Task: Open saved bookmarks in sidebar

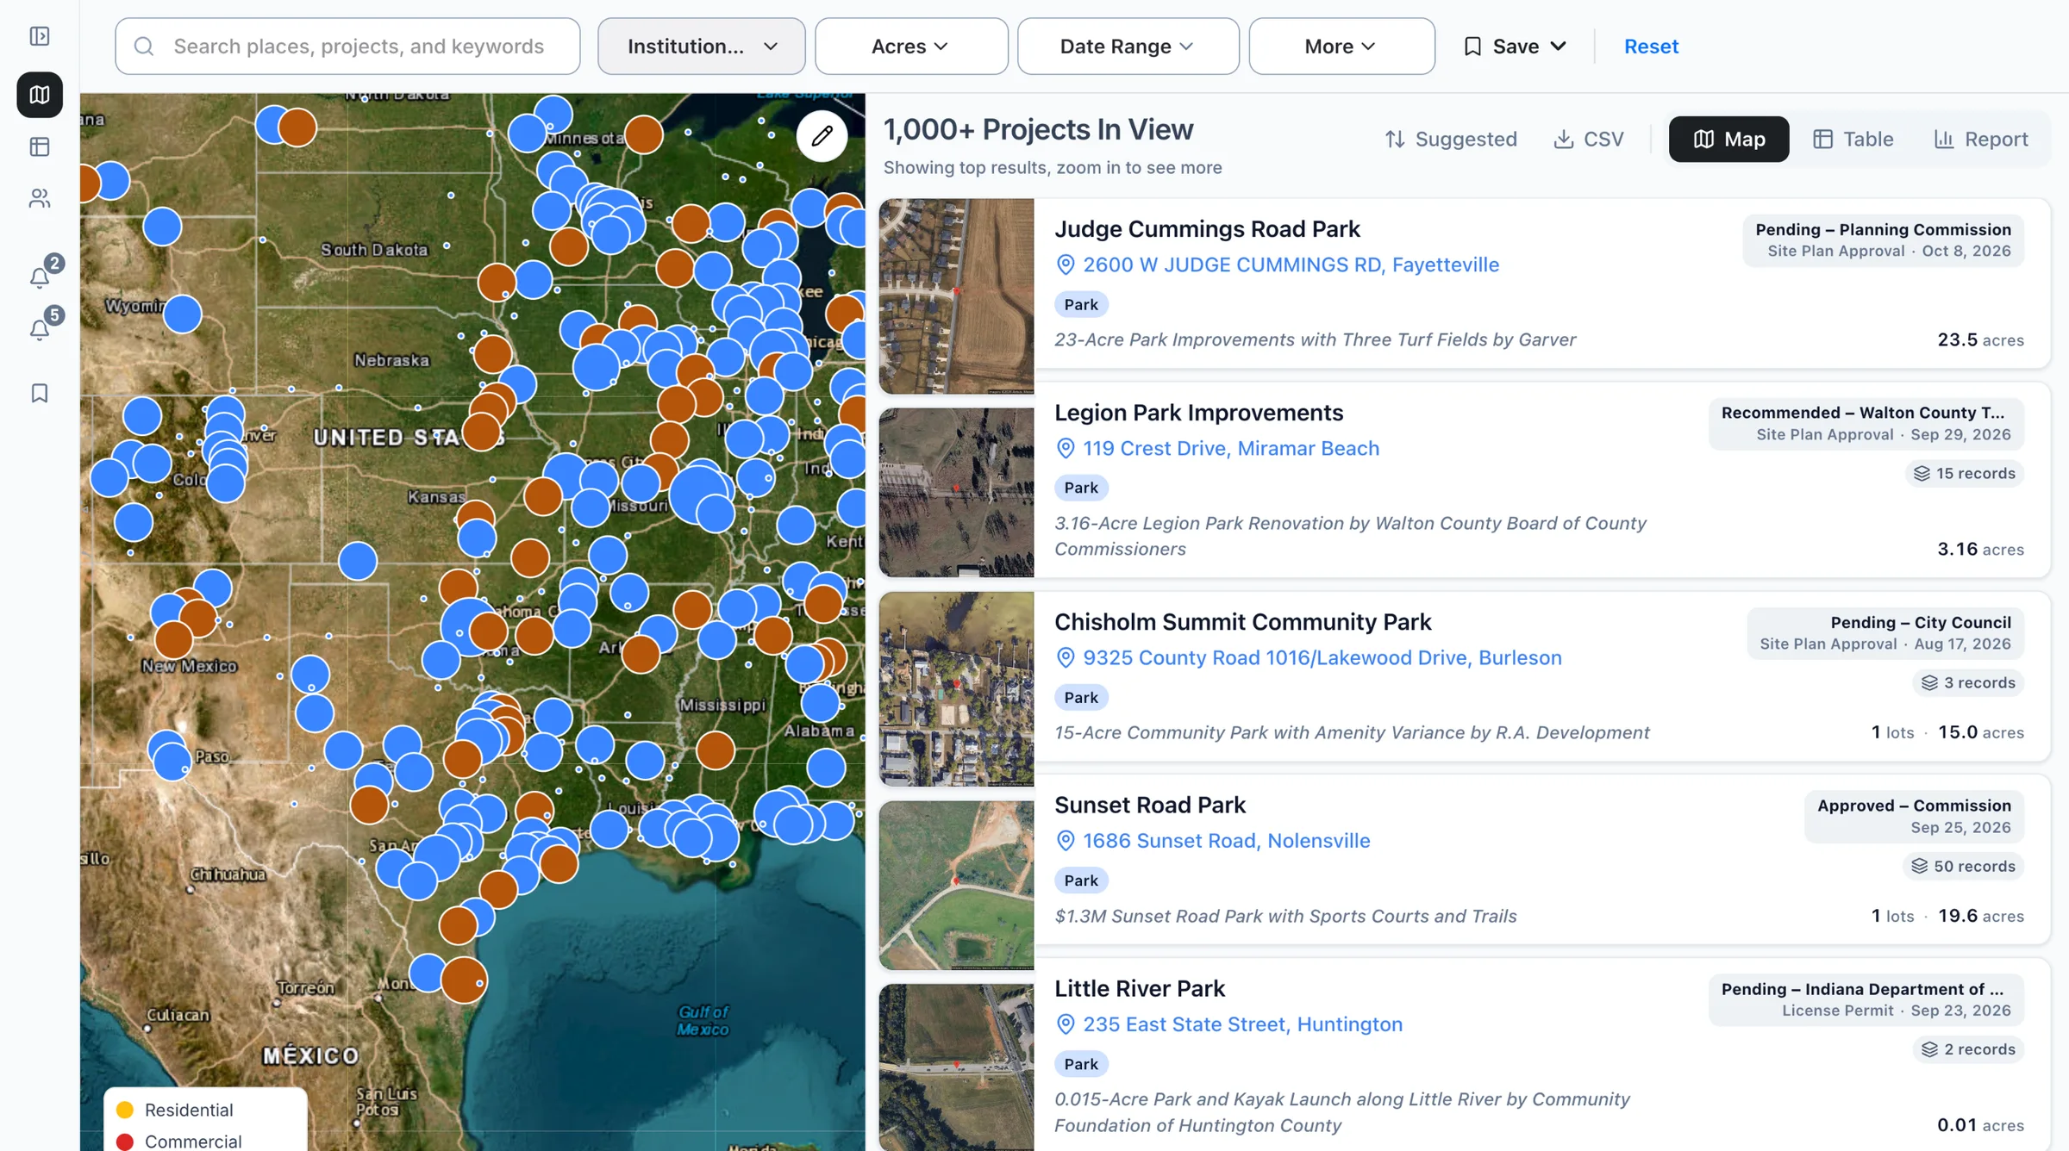Action: (40, 394)
